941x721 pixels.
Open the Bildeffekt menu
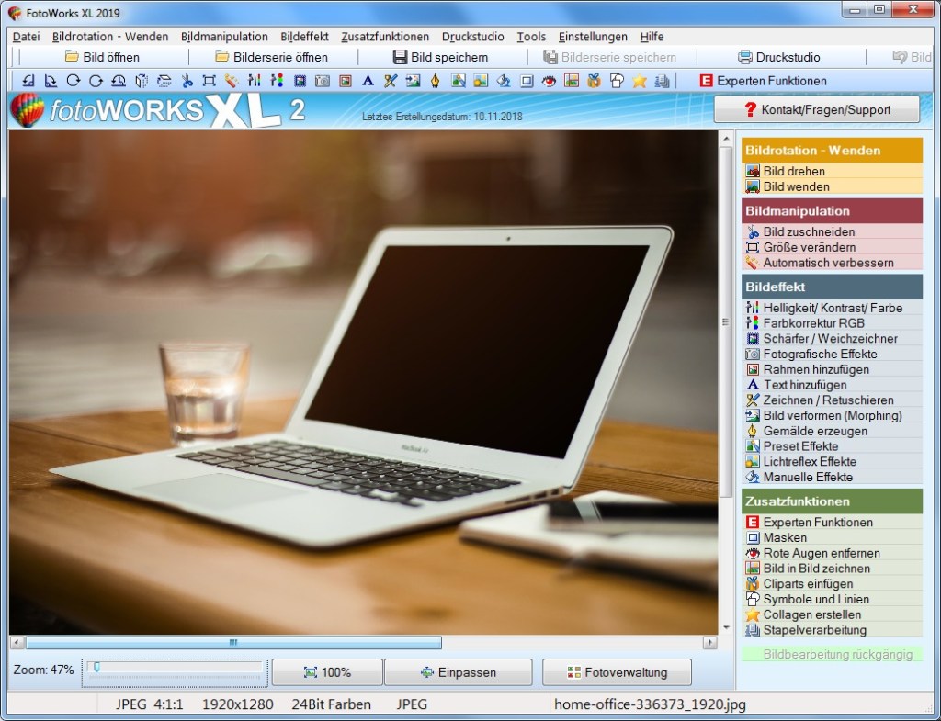click(x=304, y=37)
